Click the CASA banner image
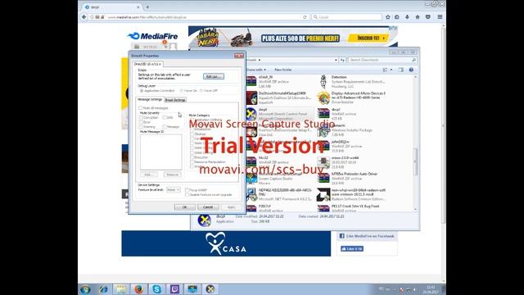 226,243
